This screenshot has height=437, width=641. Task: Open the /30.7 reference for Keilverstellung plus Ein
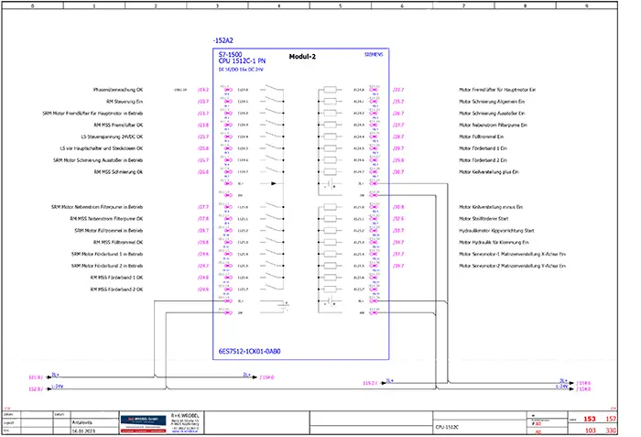398,171
